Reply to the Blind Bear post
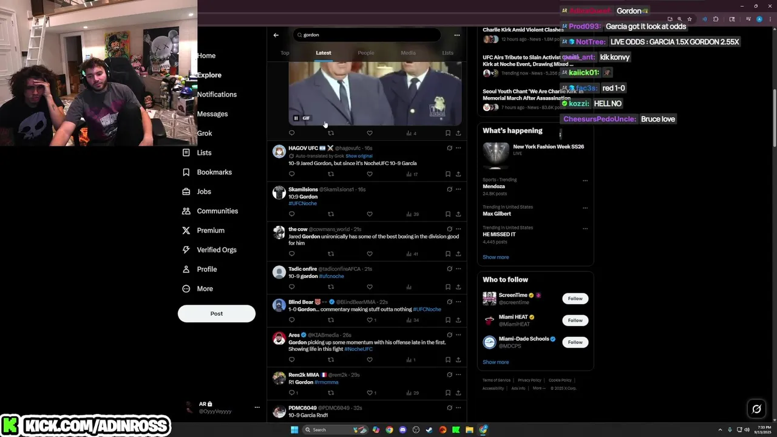This screenshot has width=777, height=437. [x=292, y=320]
